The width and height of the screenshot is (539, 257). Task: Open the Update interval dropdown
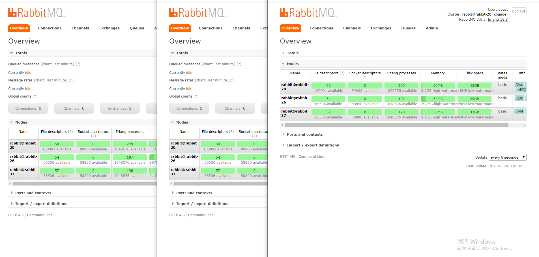(507, 157)
